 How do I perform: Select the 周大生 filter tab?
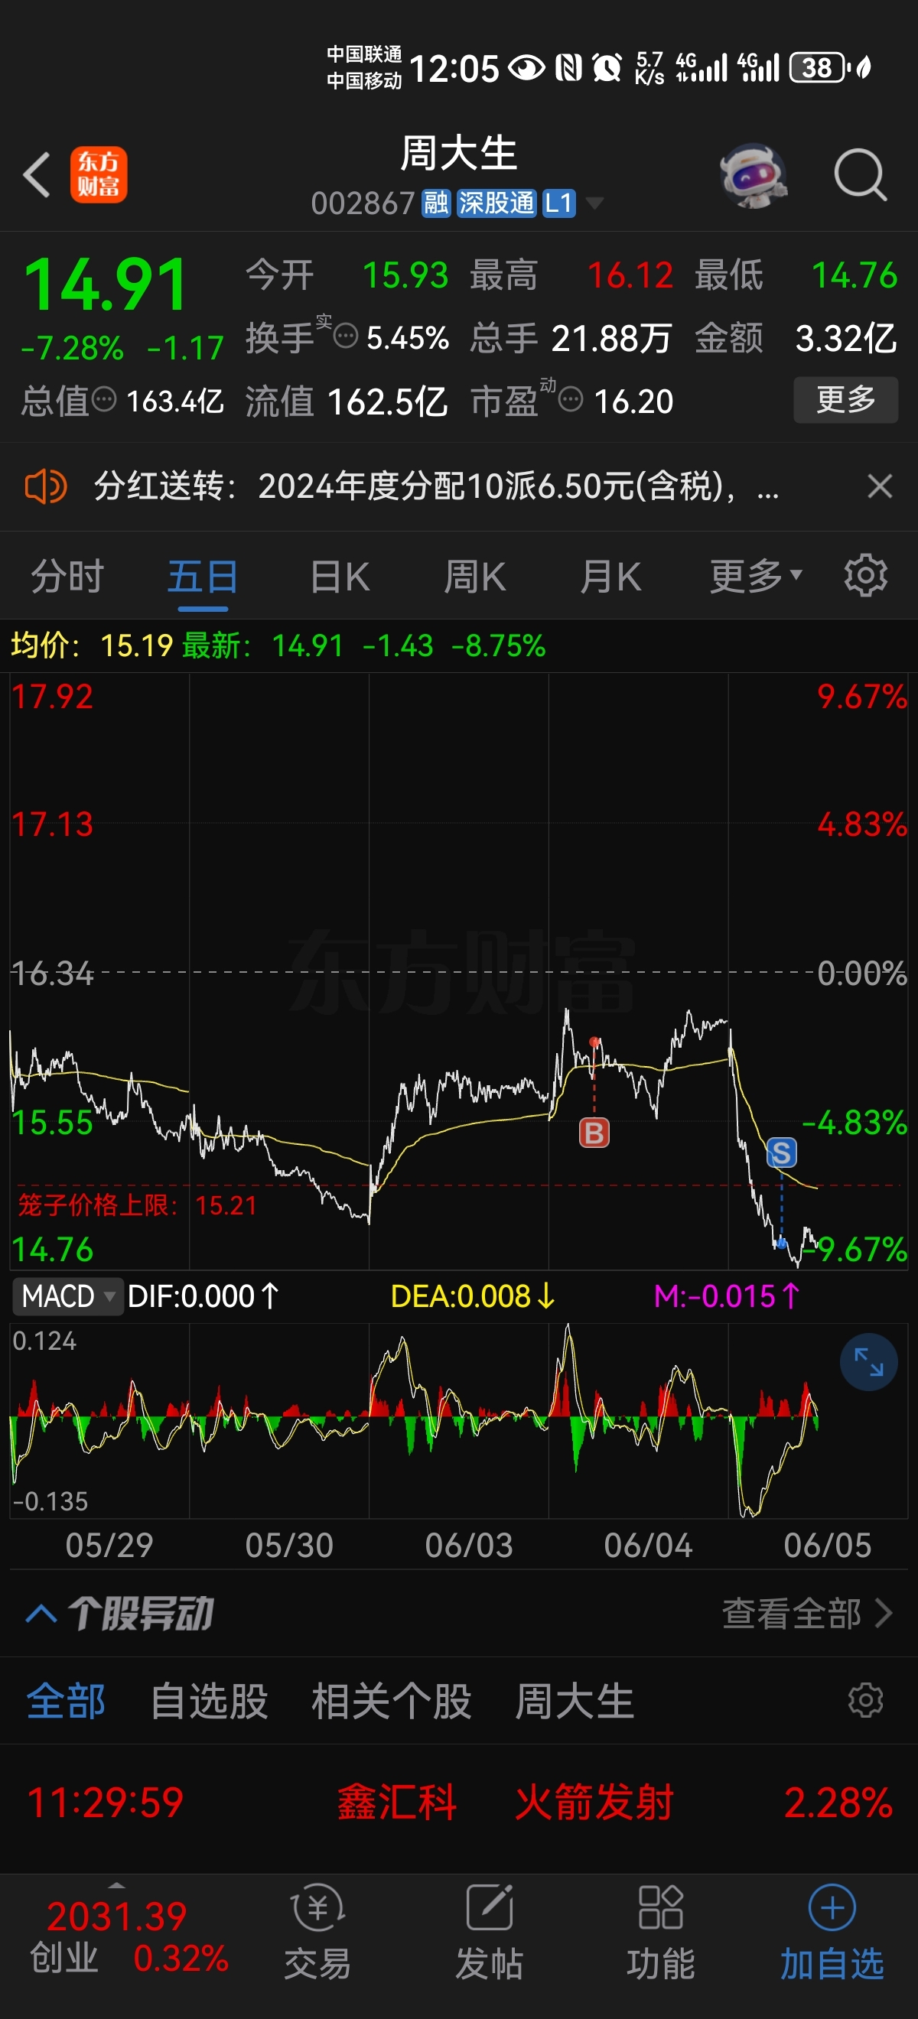click(x=574, y=1701)
